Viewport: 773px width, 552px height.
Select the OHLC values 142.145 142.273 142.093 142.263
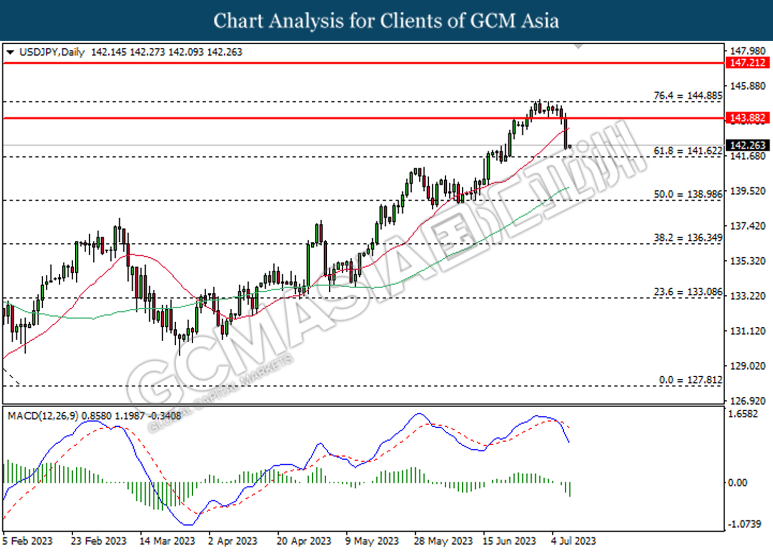[x=166, y=52]
